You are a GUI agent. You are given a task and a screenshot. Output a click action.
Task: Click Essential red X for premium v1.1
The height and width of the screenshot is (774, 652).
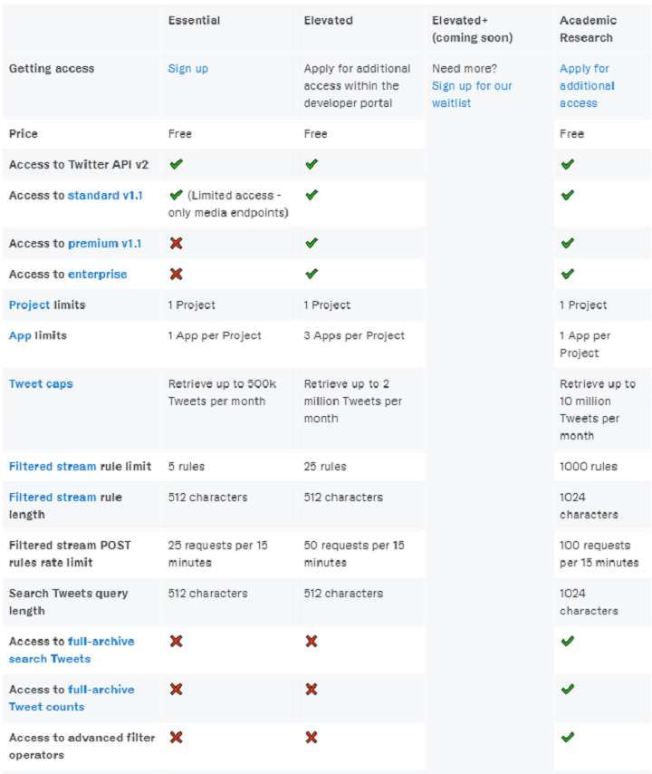(x=176, y=243)
